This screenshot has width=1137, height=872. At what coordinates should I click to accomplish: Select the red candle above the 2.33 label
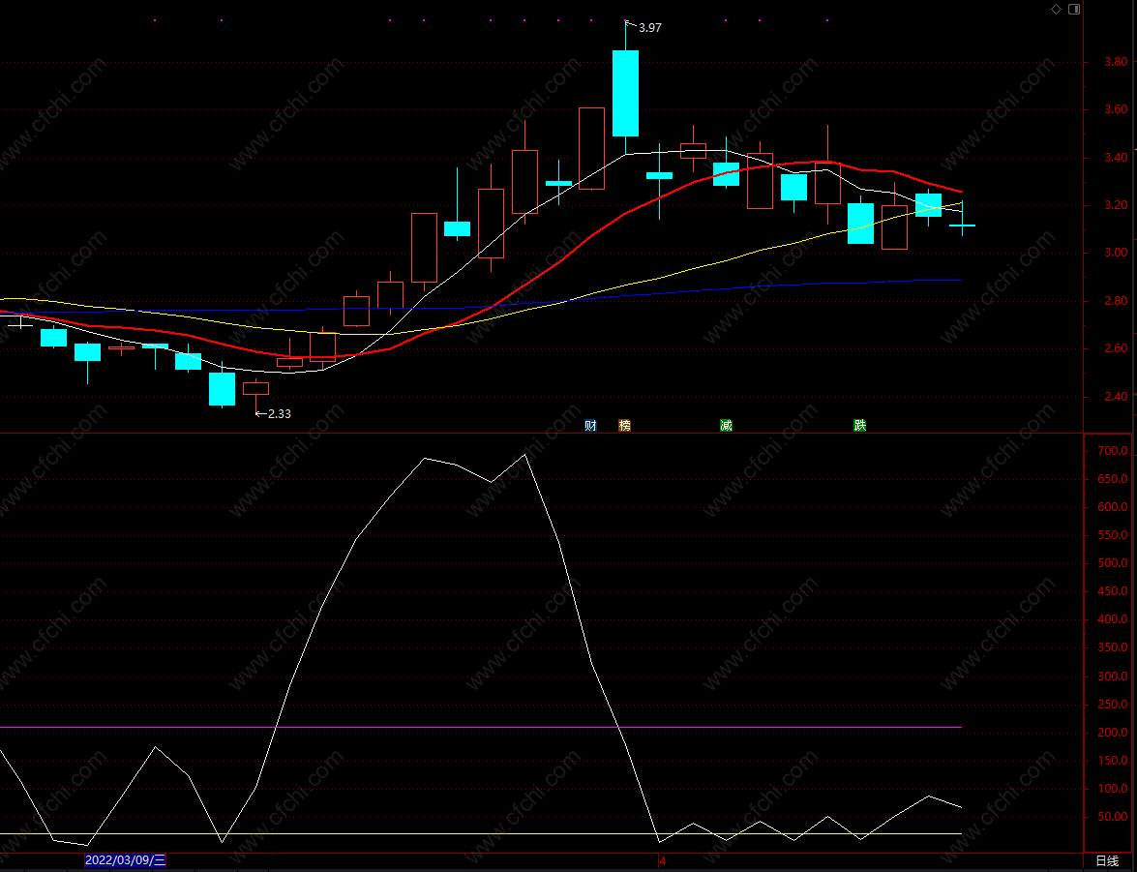coord(256,388)
